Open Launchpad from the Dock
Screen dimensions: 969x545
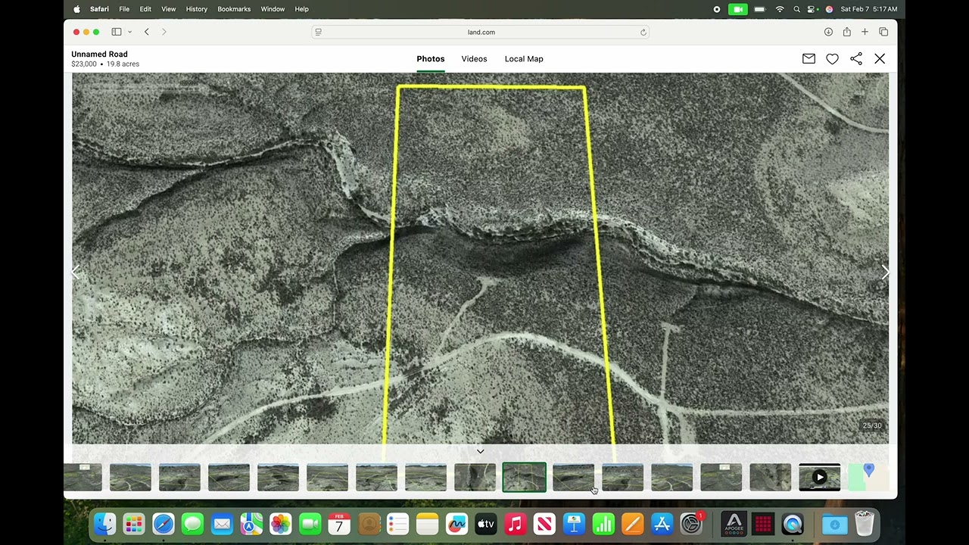134,524
